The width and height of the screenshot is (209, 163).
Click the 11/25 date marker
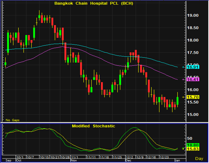pos(117,157)
